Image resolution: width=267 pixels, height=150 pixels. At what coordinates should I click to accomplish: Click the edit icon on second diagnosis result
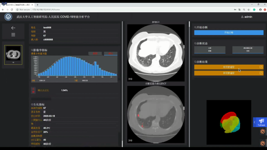261,73
